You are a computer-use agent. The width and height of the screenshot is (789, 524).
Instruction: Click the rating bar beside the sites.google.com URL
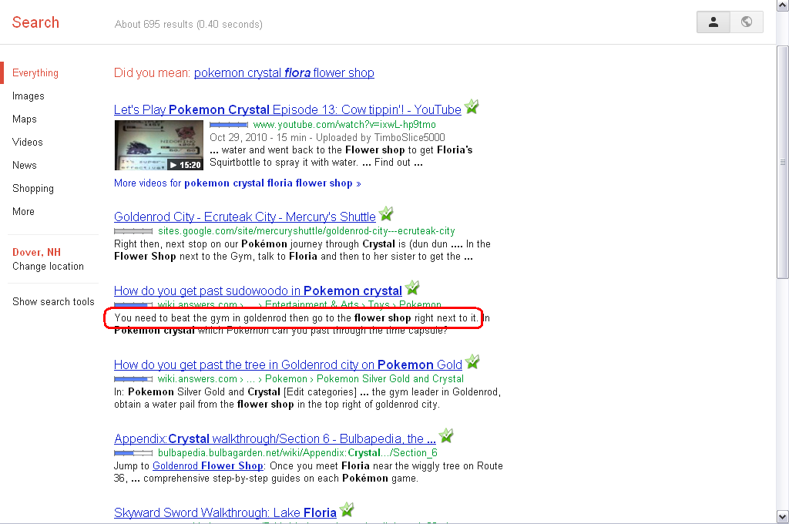[133, 231]
